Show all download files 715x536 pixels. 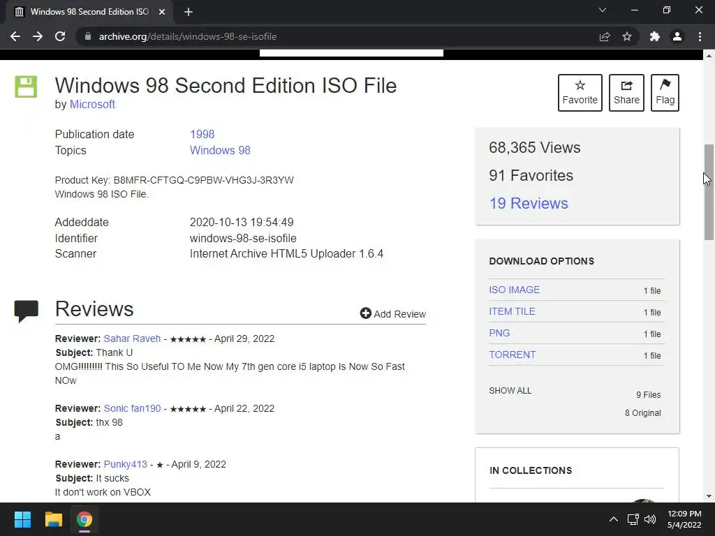510,391
